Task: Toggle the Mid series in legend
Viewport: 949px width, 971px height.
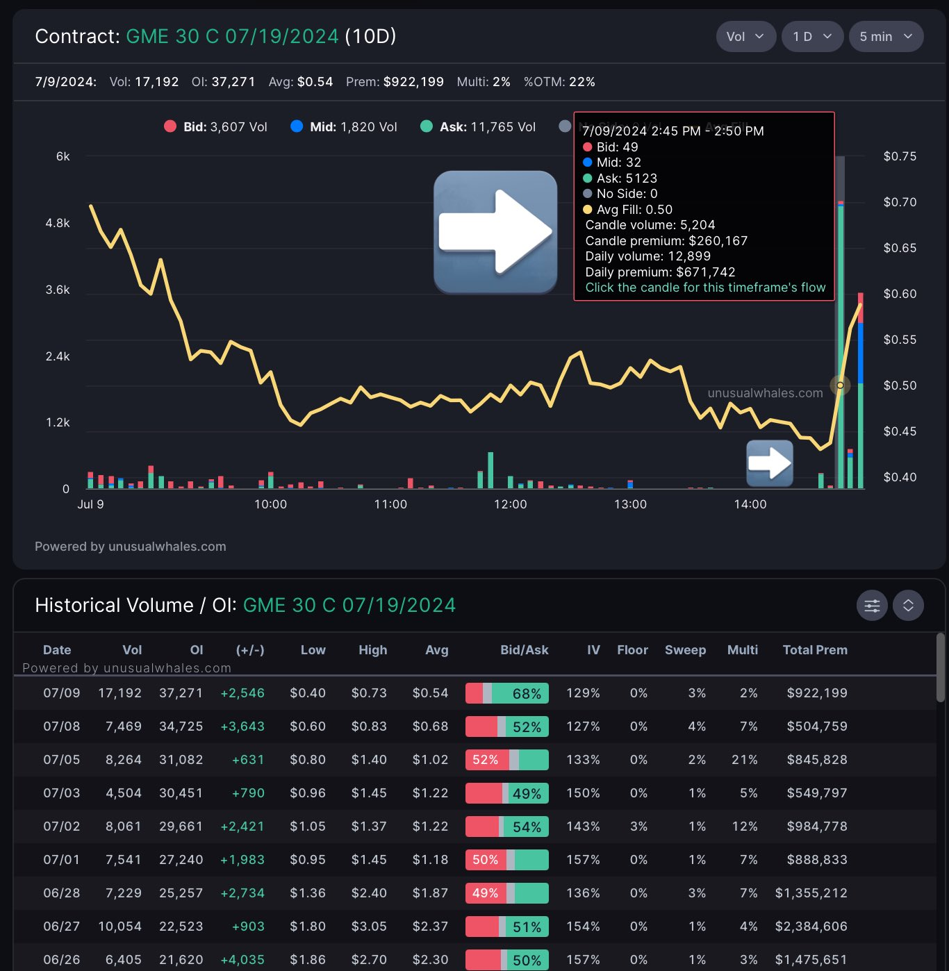Action: tap(344, 127)
